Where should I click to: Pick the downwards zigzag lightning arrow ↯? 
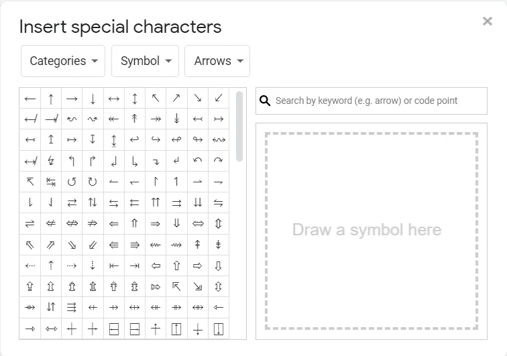[51, 161]
